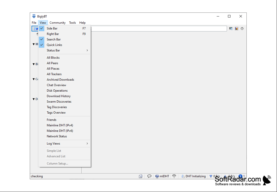Choose Swarm Discoveries

[x=65, y=102]
